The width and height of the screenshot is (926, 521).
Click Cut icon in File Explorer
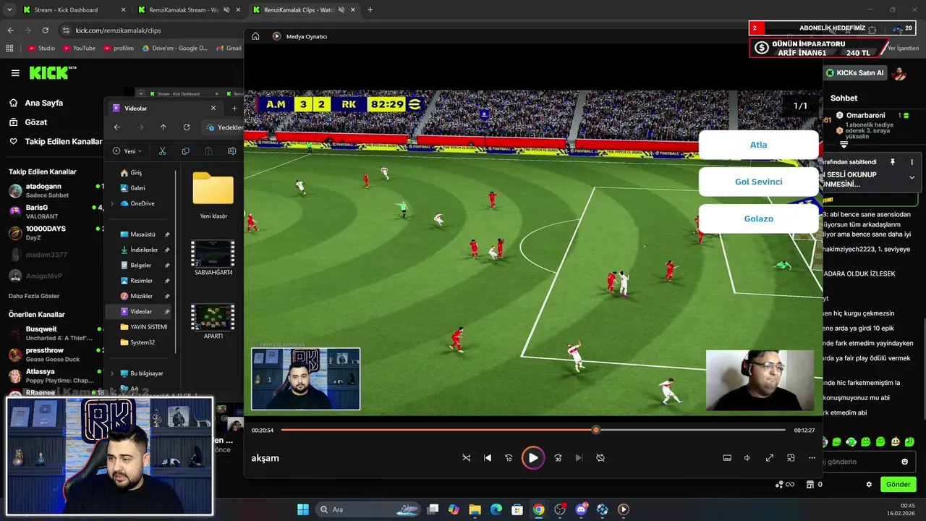pos(162,151)
